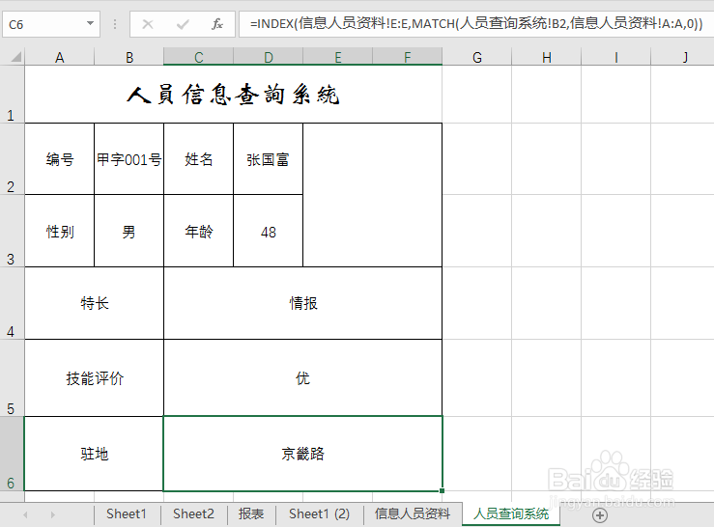Image resolution: width=714 pixels, height=527 pixels.
Task: Select the cell labeled 年龄
Action: pyautogui.click(x=198, y=232)
